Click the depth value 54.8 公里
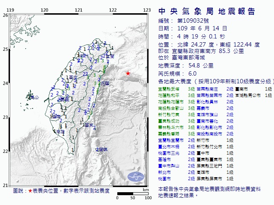Image resolution: width=274 pixels, height=205 pixels. point(201,65)
